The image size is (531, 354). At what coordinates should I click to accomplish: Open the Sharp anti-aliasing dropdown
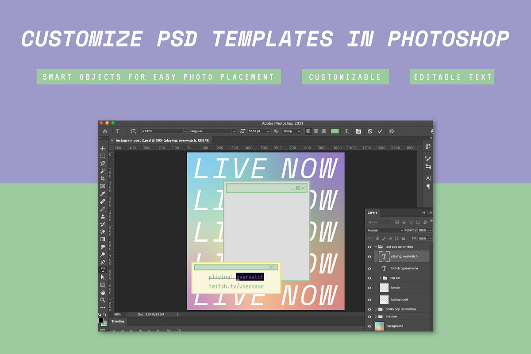[292, 131]
